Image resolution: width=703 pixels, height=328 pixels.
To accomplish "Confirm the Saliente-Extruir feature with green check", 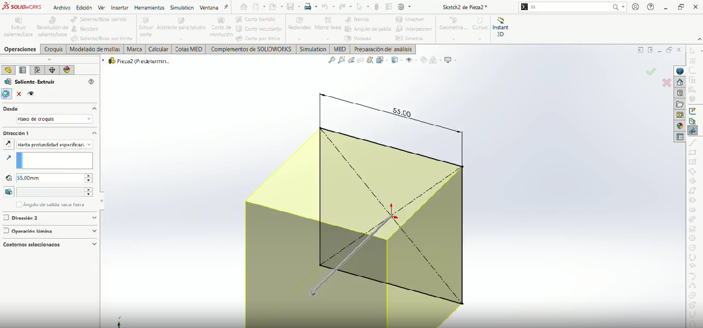I will coord(6,94).
